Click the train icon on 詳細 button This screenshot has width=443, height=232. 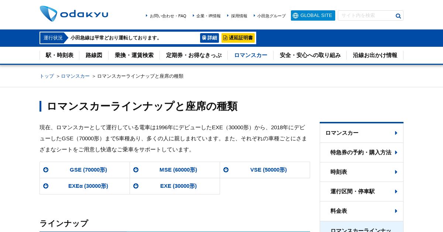pos(204,38)
